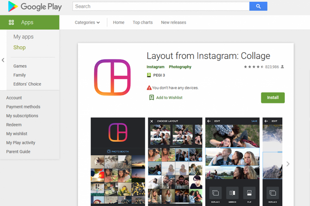
Task: Open My Play activity link
Action: (20, 143)
